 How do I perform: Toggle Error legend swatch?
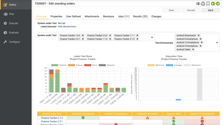87,65
